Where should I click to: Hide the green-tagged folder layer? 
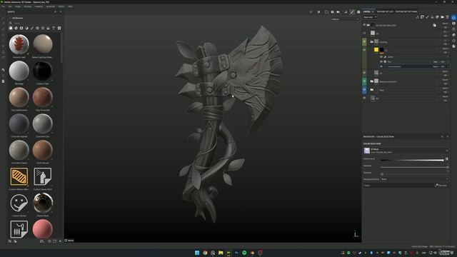pos(364,41)
